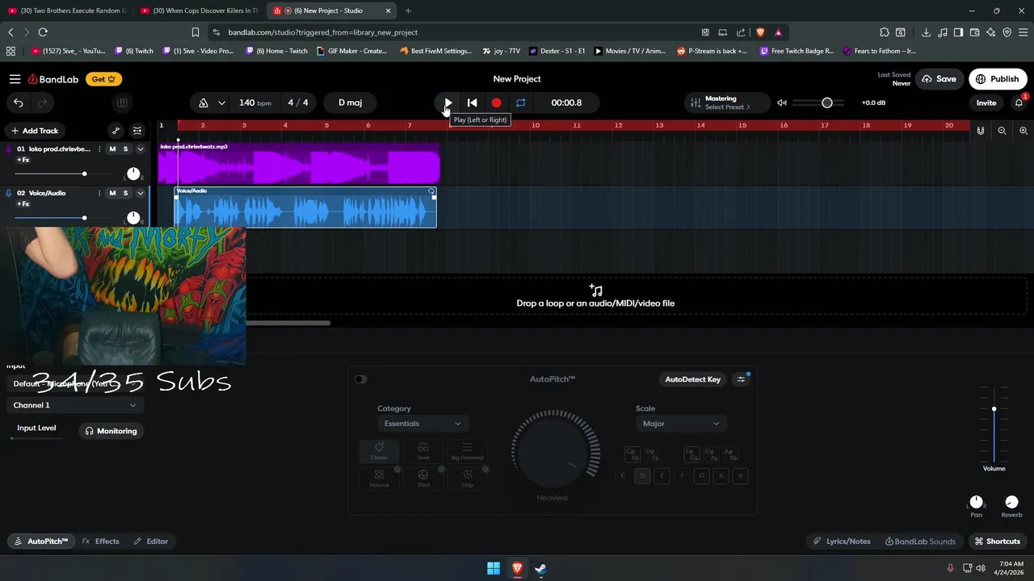Open the virtual piano keyboard icon
Image resolution: width=1034 pixels, height=581 pixels.
tap(122, 102)
